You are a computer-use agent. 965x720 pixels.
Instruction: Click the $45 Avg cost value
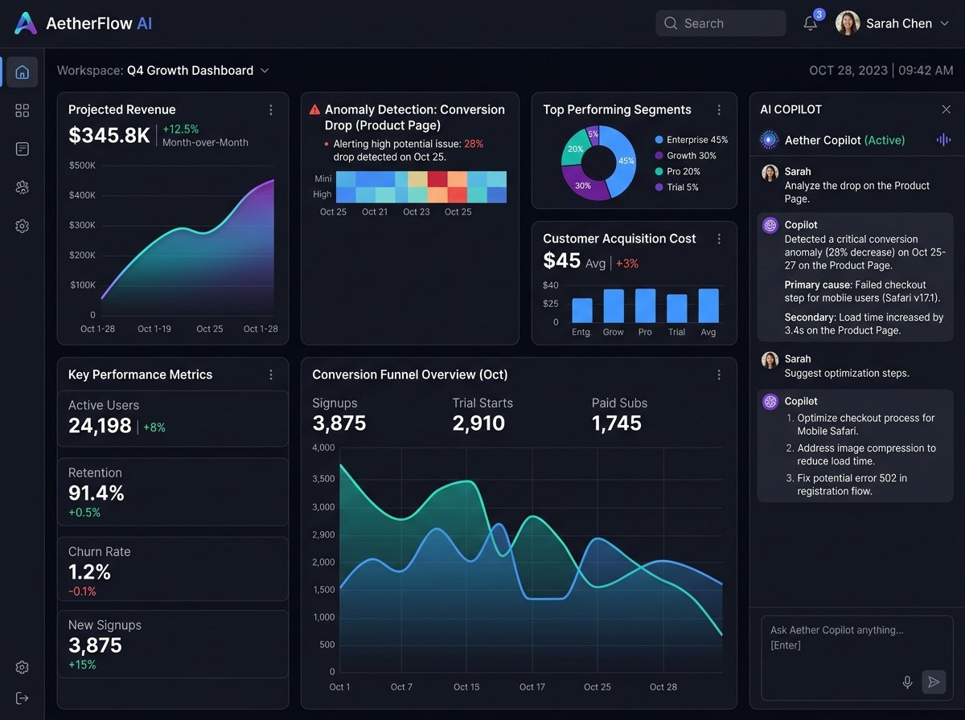[574, 261]
